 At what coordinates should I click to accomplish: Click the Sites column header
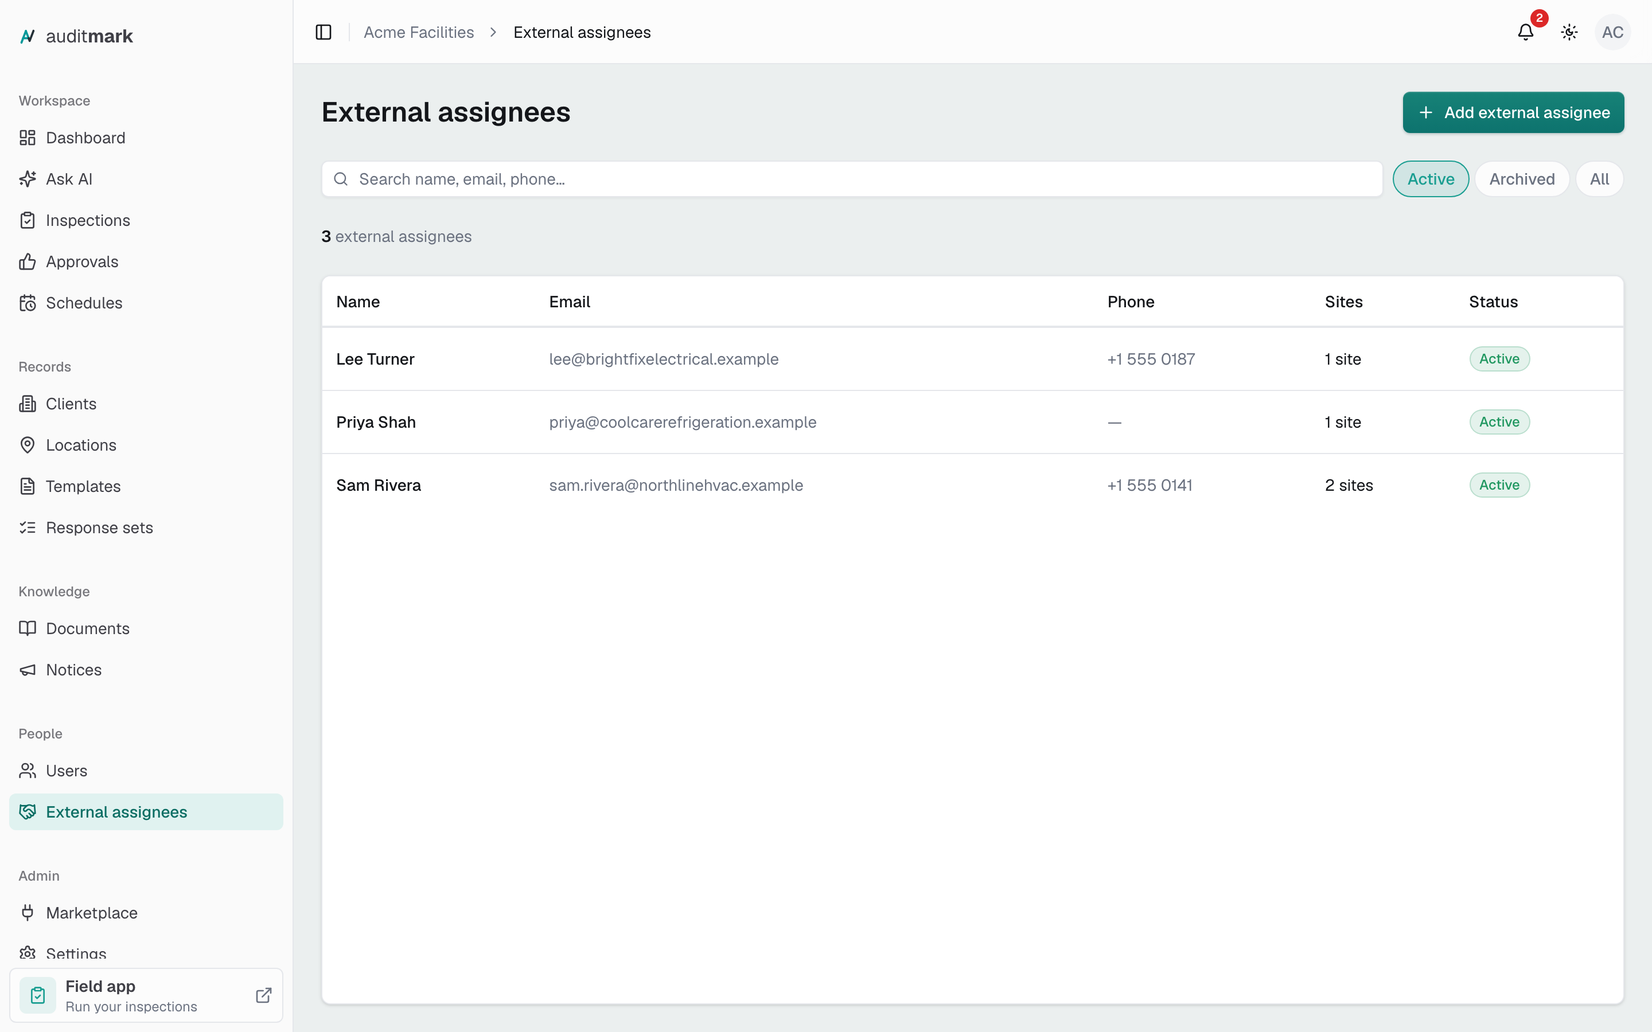(x=1343, y=302)
